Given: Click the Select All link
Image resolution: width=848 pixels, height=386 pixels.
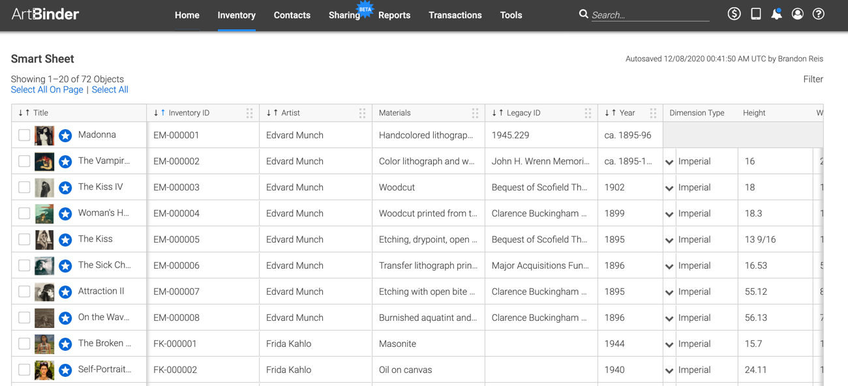Looking at the screenshot, I should pyautogui.click(x=110, y=90).
